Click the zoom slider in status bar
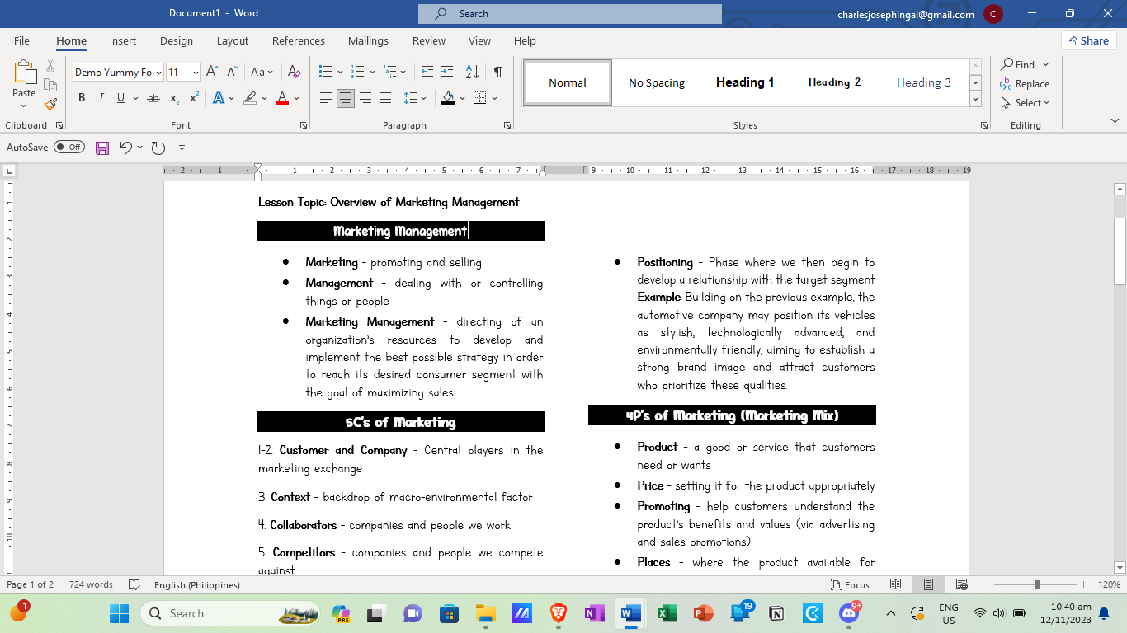 pyautogui.click(x=1036, y=584)
